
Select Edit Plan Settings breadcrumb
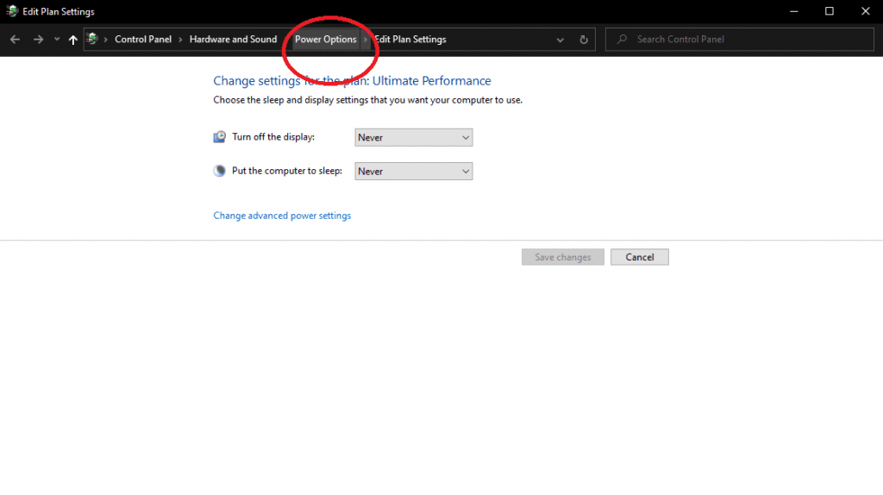(x=410, y=40)
